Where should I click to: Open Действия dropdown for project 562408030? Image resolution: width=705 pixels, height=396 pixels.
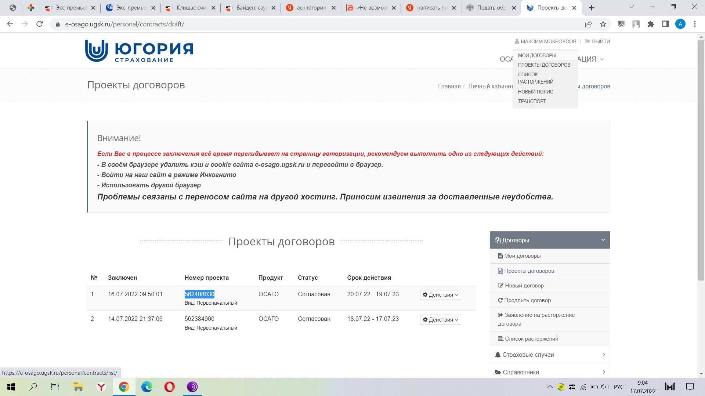[440, 295]
